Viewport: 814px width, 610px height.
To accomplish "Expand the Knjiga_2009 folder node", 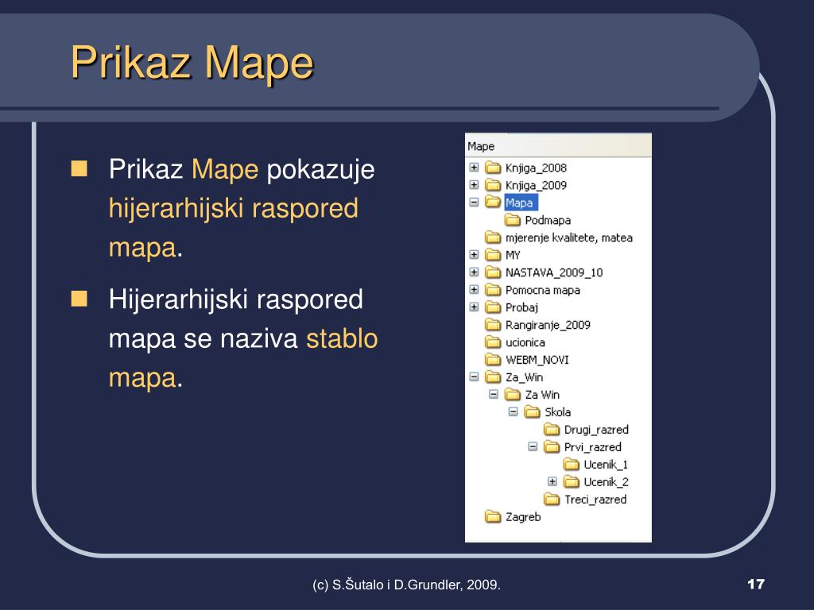I will click(474, 184).
